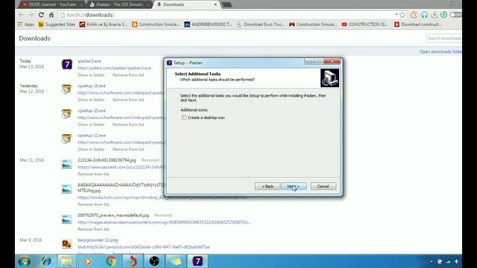477x268 pixels.
Task: Open the green Torch torrent icon
Action: 444,15
